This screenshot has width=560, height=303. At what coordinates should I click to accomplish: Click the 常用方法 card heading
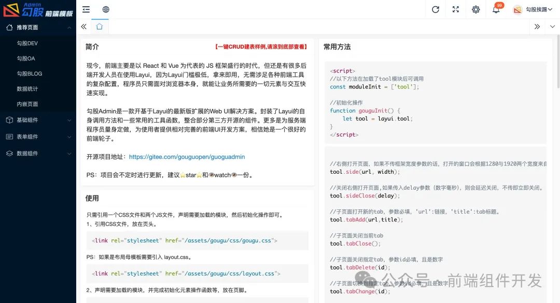(337, 47)
